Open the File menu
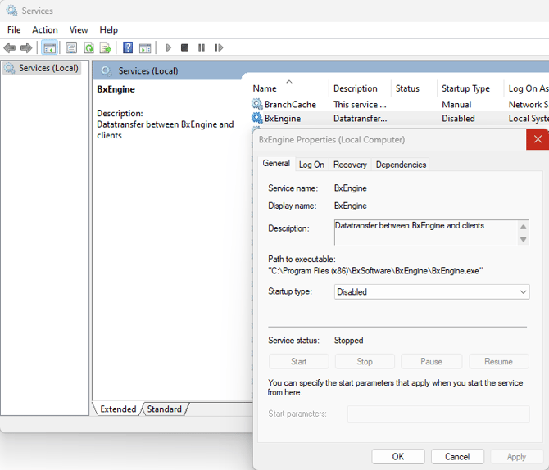The width and height of the screenshot is (549, 470). 14,30
